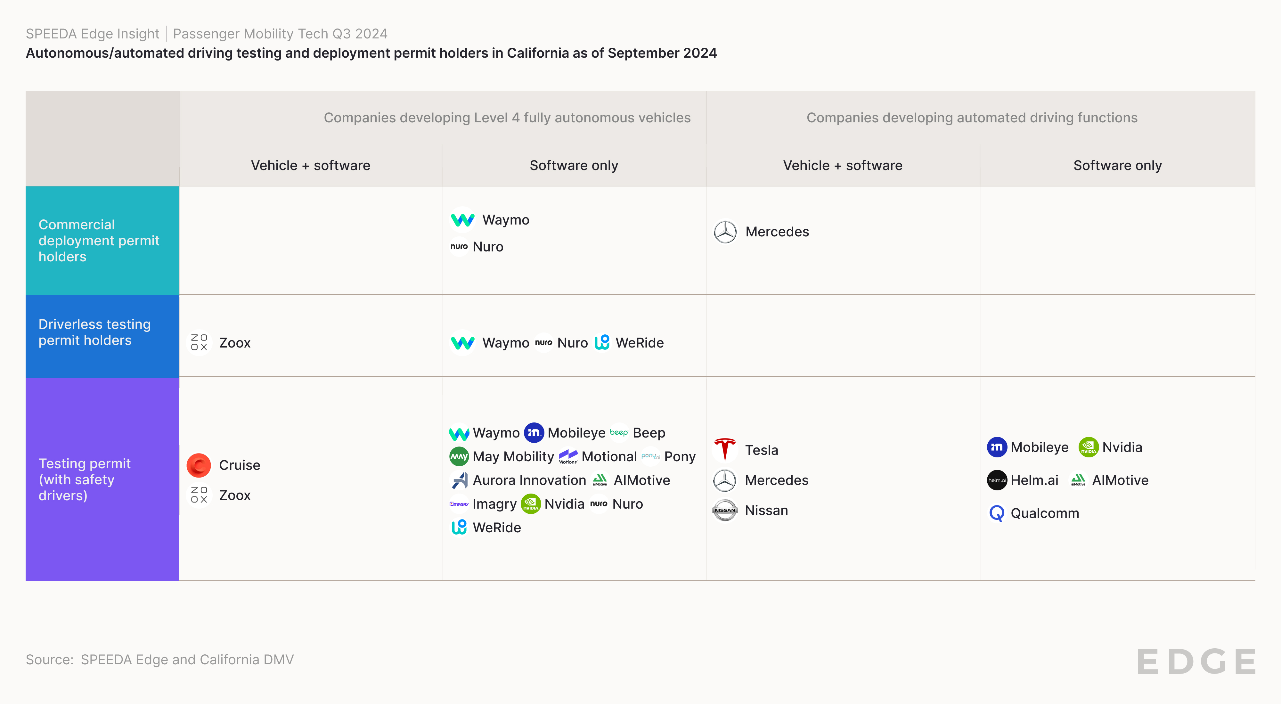Image resolution: width=1281 pixels, height=704 pixels.
Task: Click the blue Qualcomm Q logo
Action: [997, 513]
